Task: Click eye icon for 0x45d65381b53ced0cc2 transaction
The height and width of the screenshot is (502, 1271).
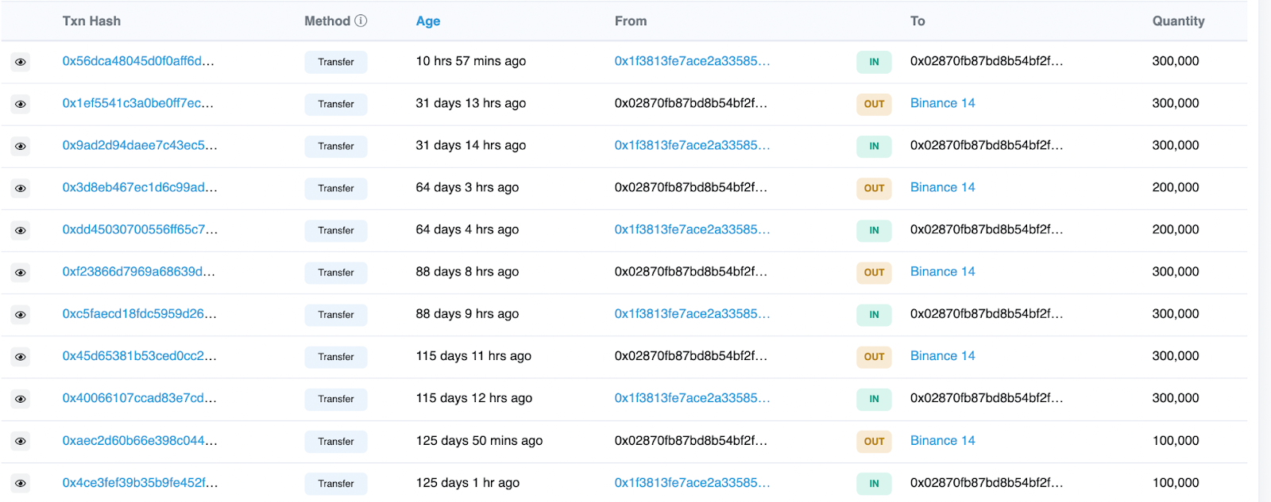Action: 21,357
